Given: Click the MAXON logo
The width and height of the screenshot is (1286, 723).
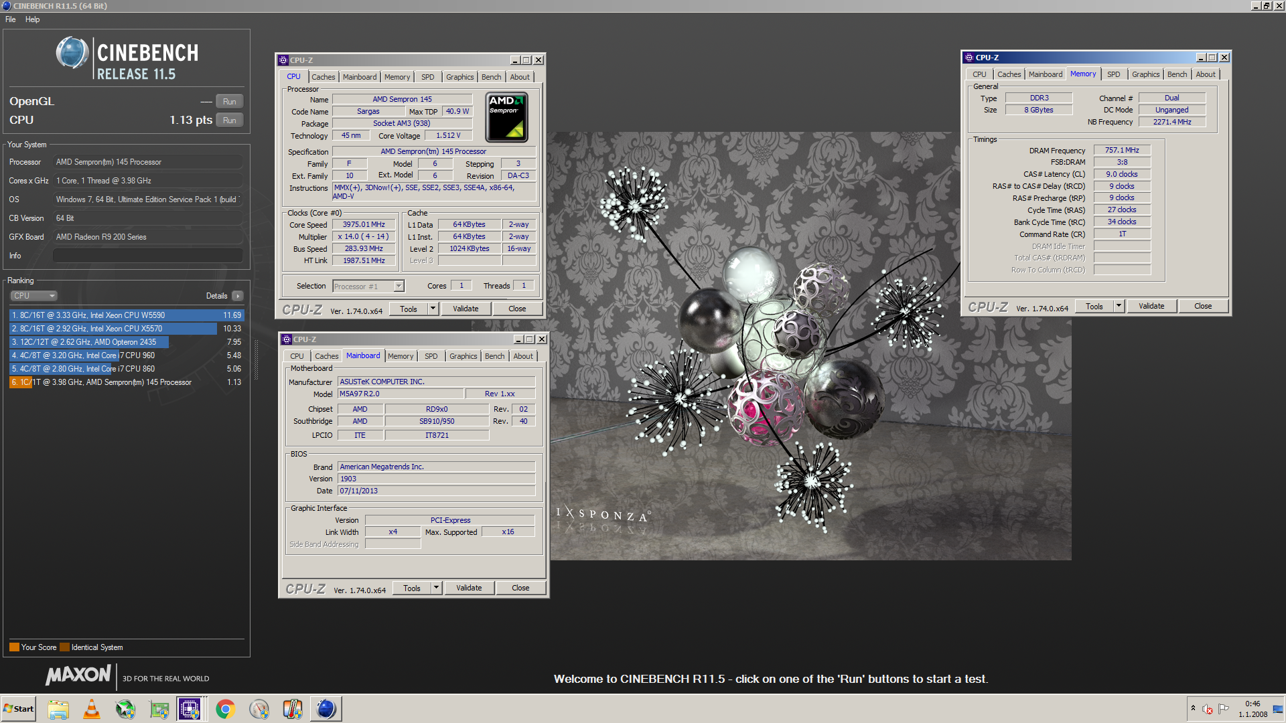Looking at the screenshot, I should pos(78,675).
